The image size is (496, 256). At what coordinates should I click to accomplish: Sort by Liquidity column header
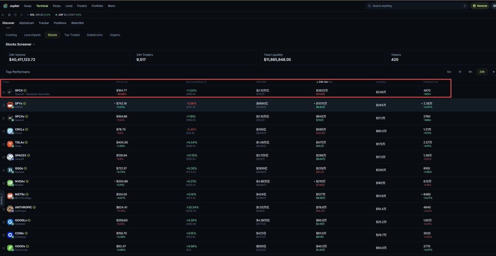tap(381, 82)
